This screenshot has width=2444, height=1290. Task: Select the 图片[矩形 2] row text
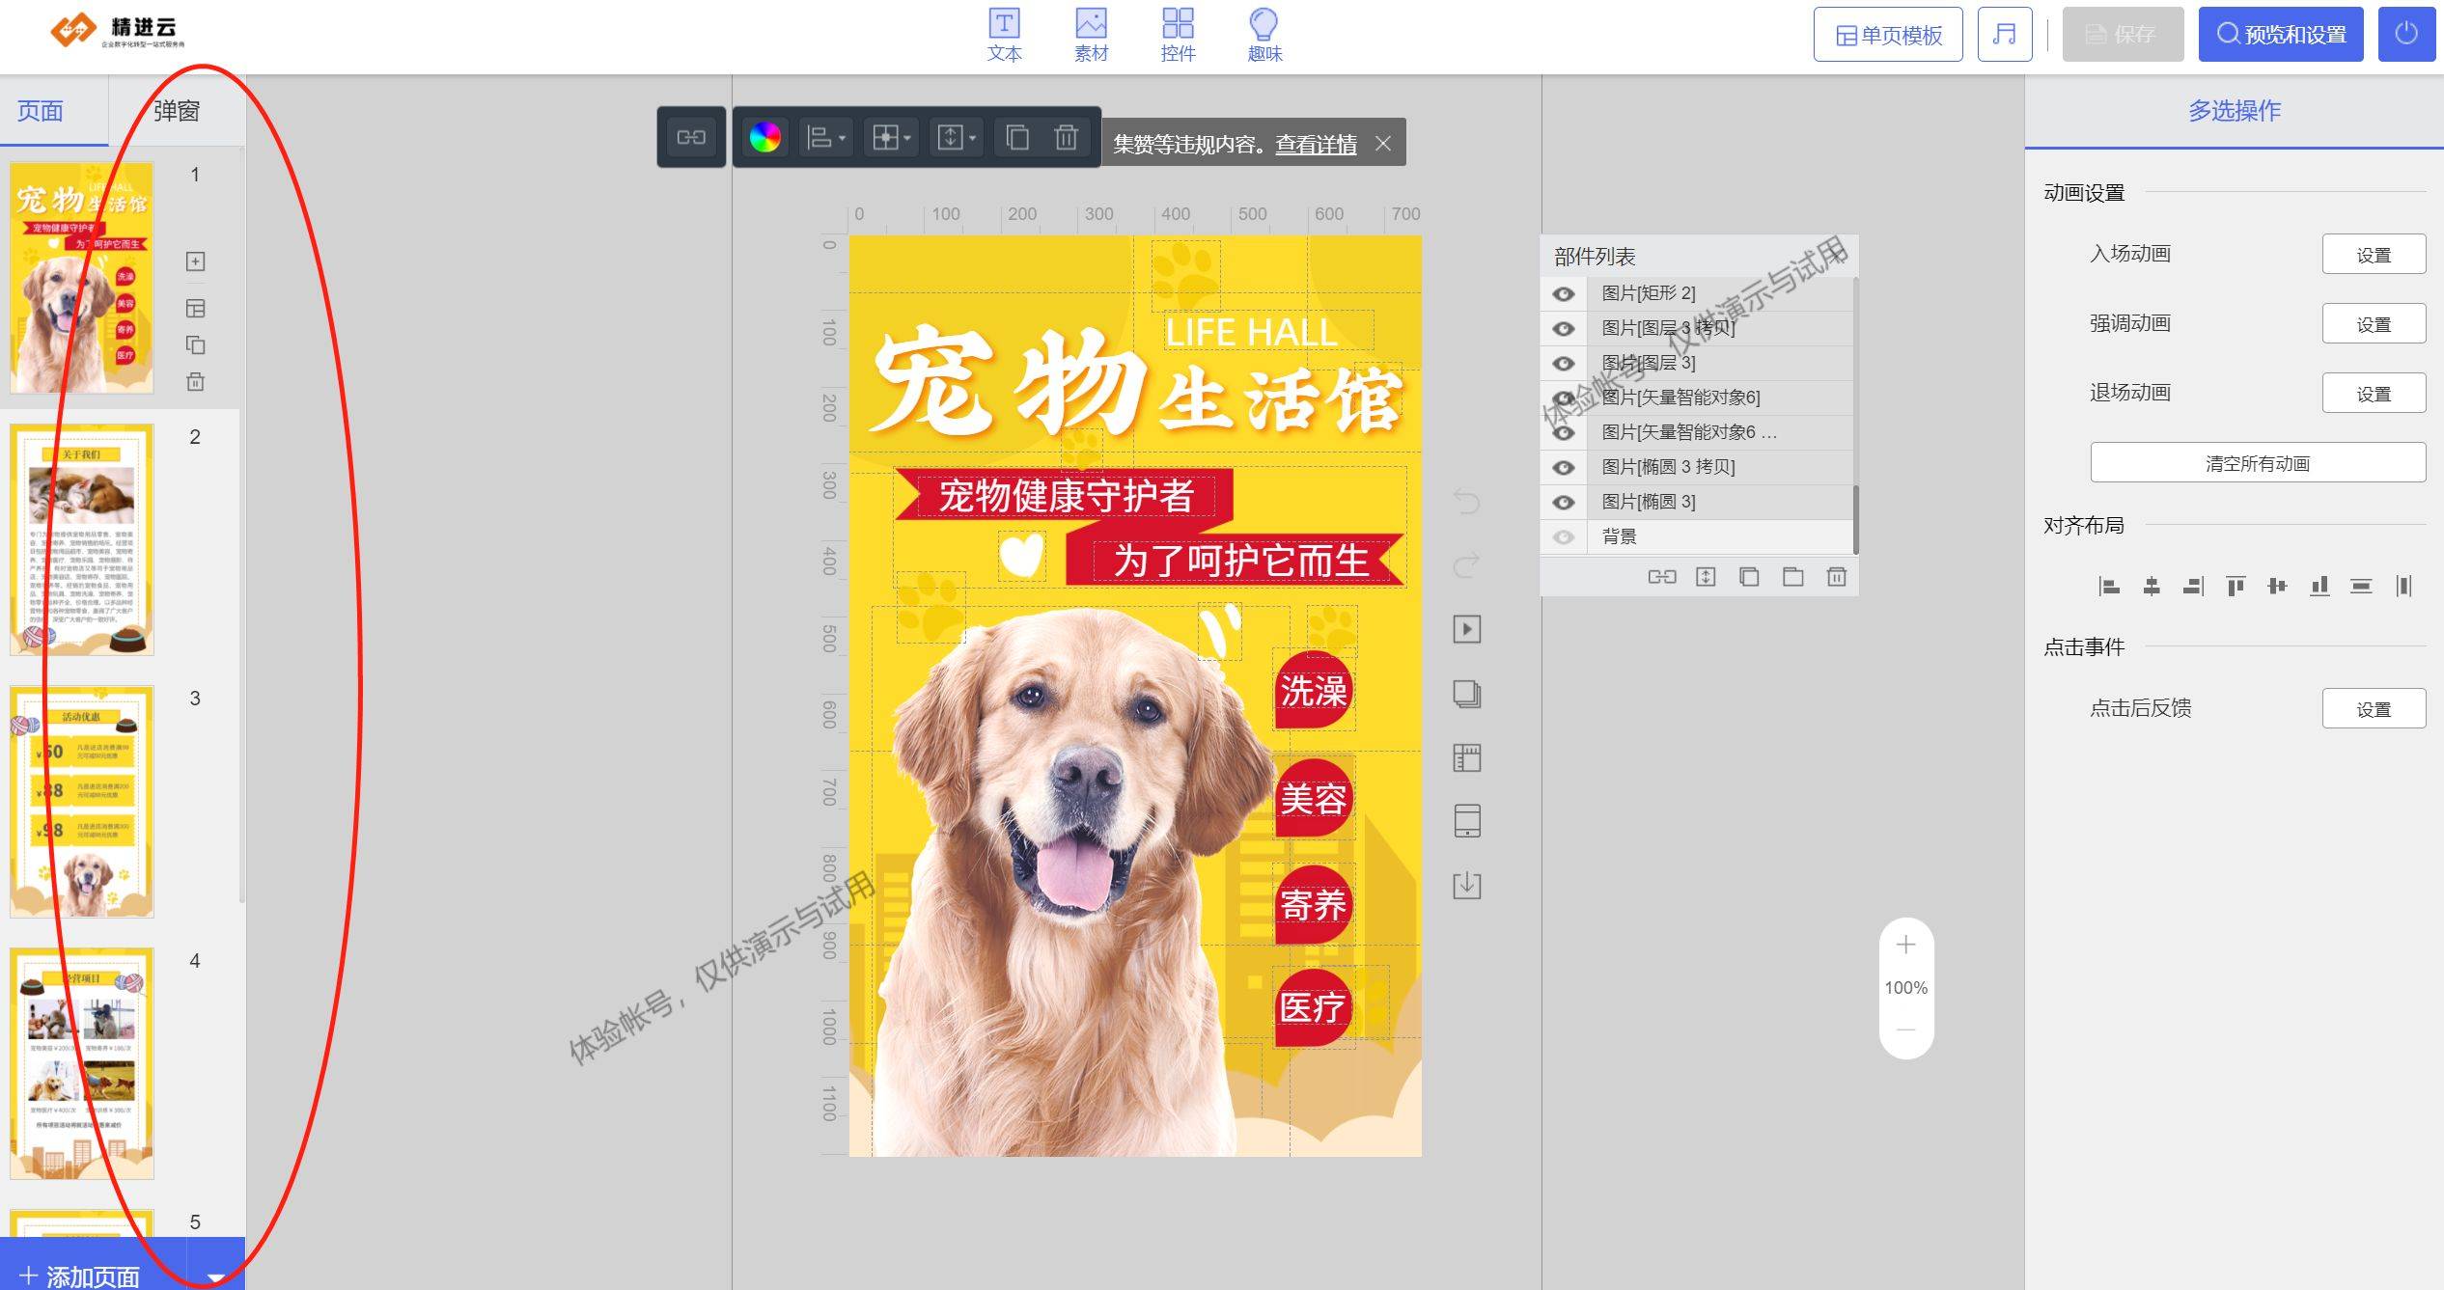coord(1648,293)
